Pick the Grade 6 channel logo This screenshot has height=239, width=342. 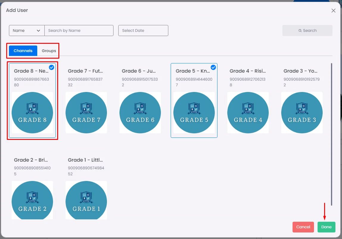click(140, 113)
